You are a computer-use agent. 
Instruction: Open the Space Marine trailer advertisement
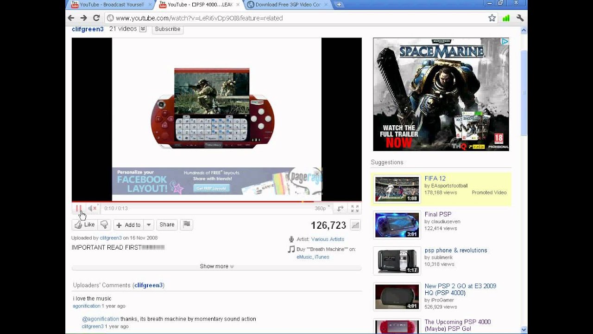pyautogui.click(x=441, y=94)
